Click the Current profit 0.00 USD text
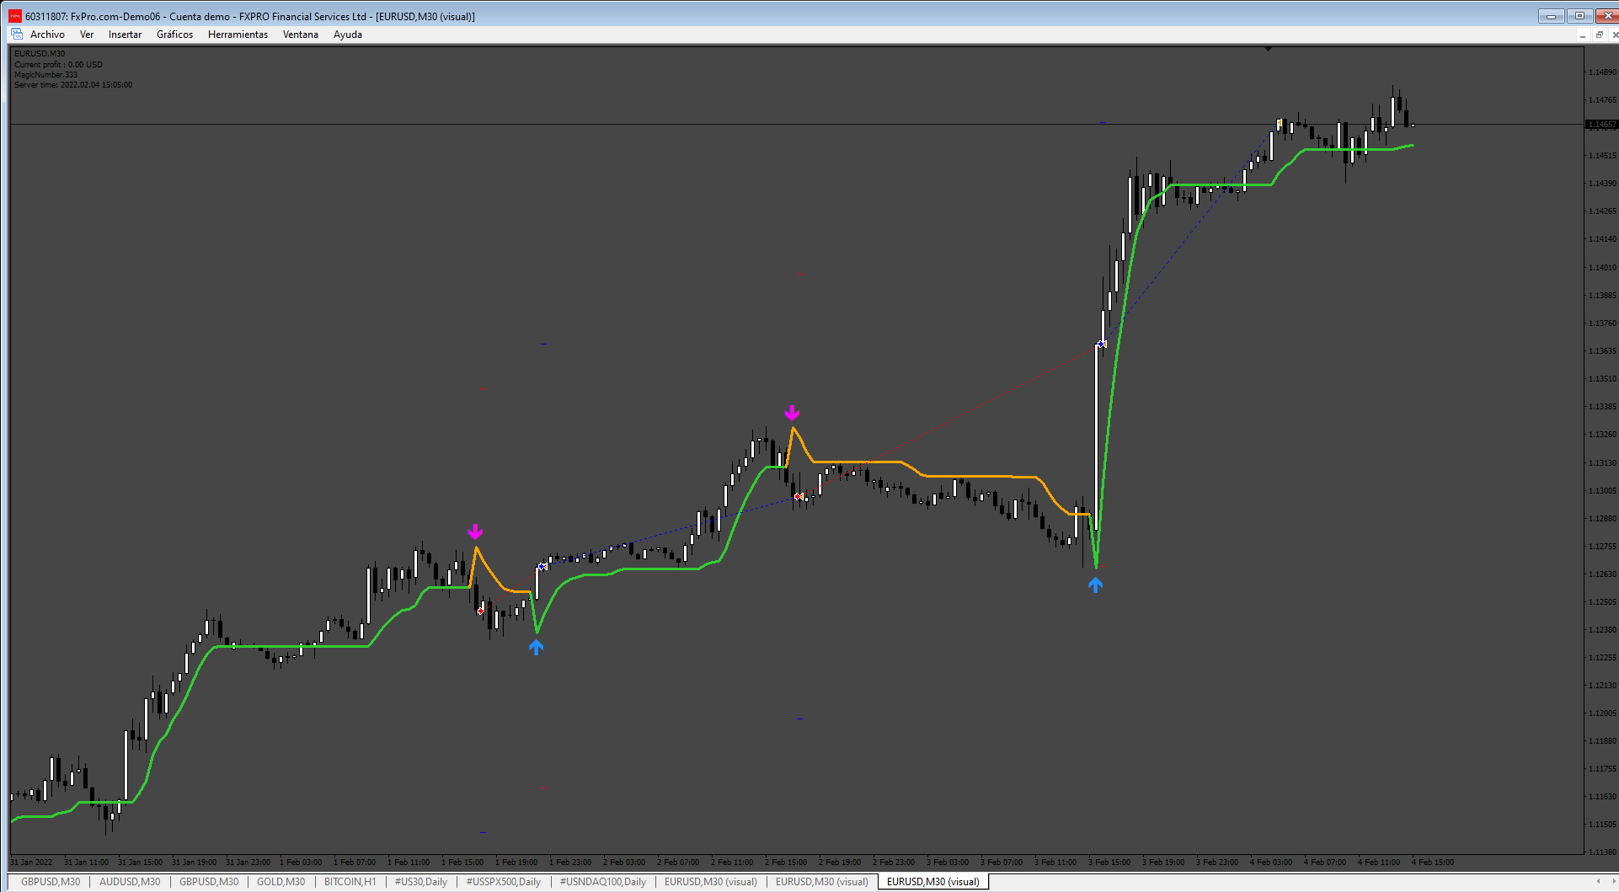This screenshot has height=892, width=1619. coord(58,65)
